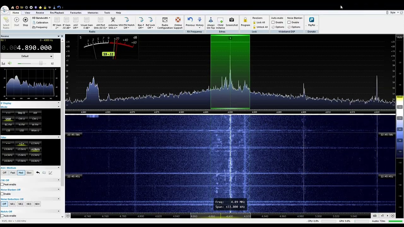The height and width of the screenshot is (227, 404).
Task: Click the Screenshot camera icon
Action: coord(231,20)
